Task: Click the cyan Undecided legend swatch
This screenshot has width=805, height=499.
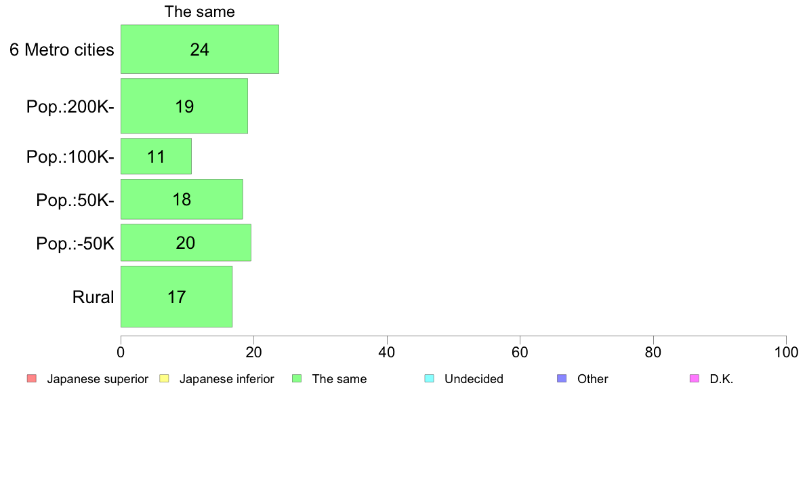Action: pyautogui.click(x=429, y=379)
